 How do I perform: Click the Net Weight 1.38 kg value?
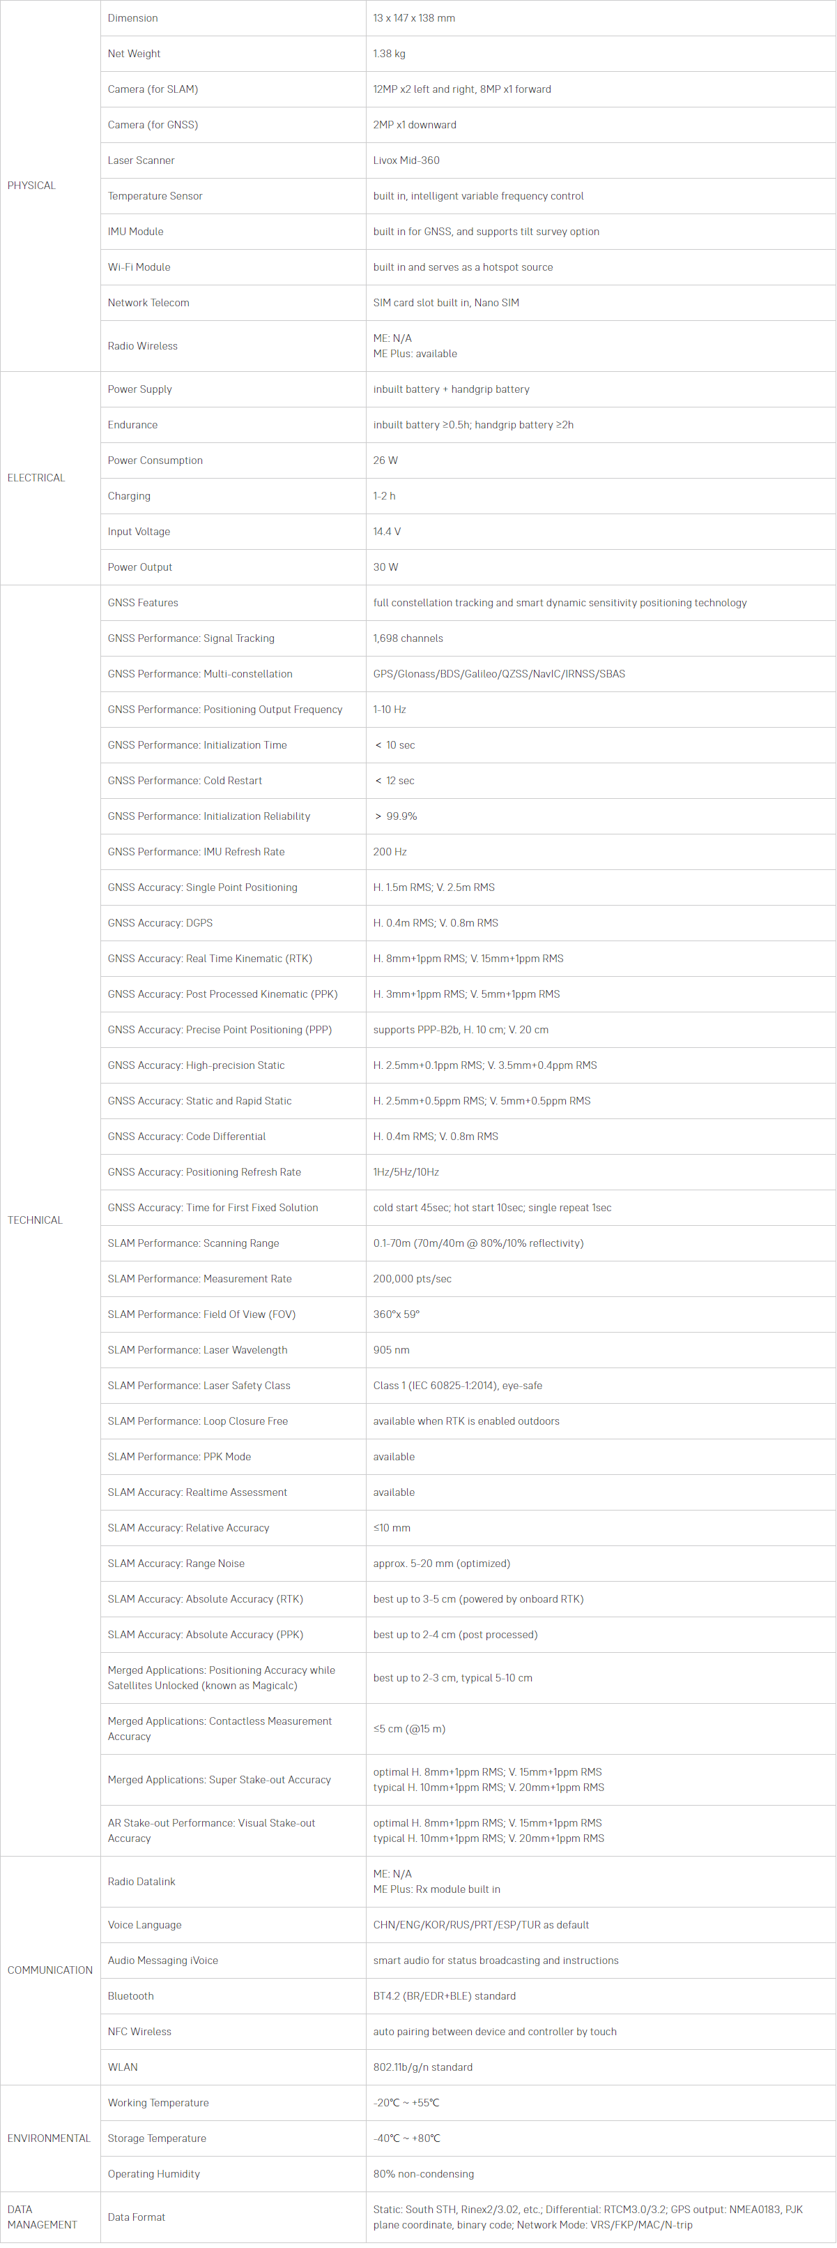[x=389, y=54]
